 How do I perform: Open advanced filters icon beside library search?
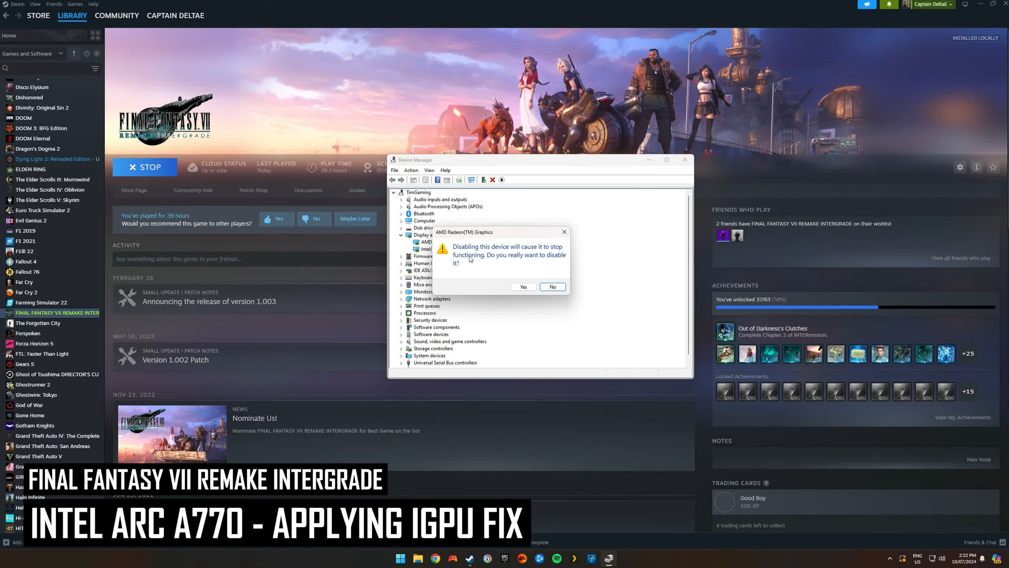pos(95,68)
